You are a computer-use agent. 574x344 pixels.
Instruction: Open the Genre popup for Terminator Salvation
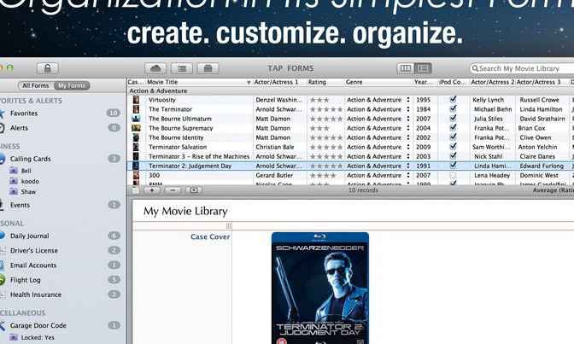coord(408,147)
